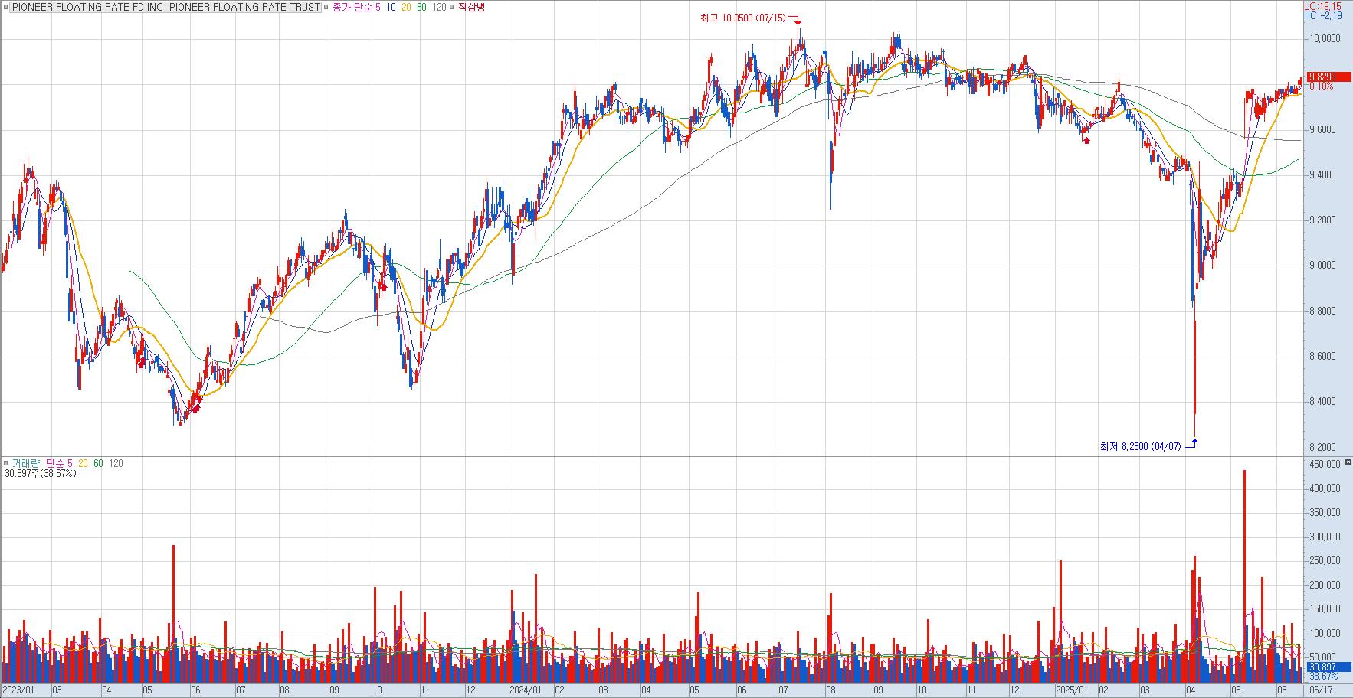The width and height of the screenshot is (1353, 698).
Task: Click the 8,2000 price axis label
Action: click(x=1323, y=447)
